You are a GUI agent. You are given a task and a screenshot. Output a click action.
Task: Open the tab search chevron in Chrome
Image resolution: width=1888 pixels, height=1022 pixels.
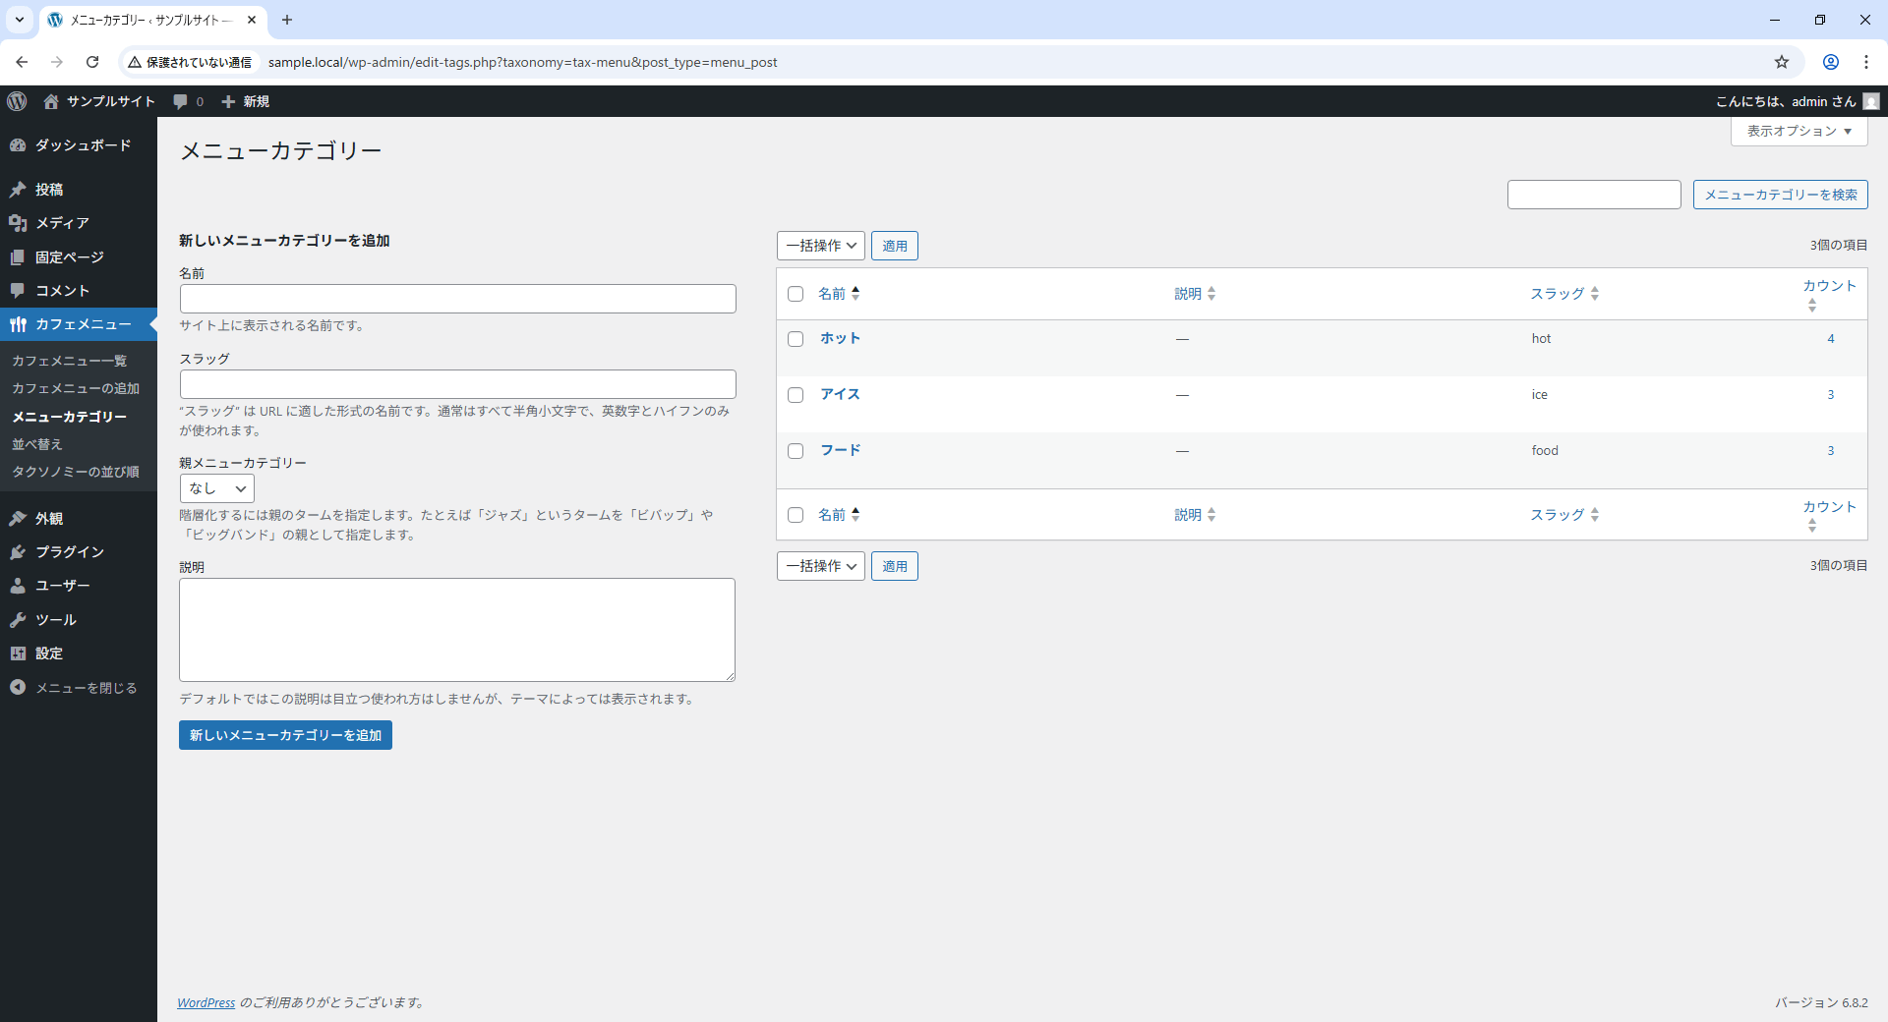click(x=19, y=20)
